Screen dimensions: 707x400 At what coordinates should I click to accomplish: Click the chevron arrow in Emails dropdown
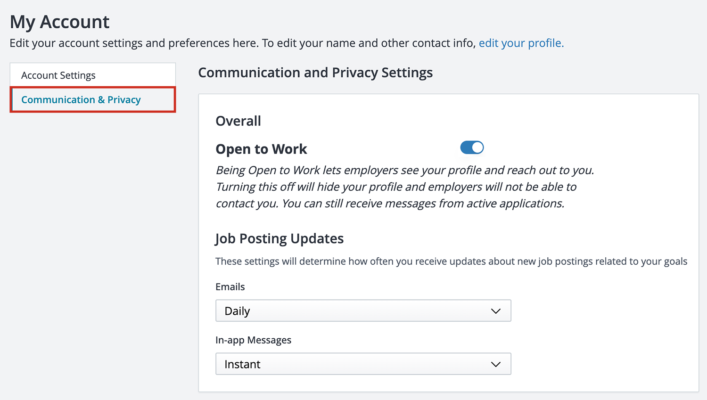495,311
